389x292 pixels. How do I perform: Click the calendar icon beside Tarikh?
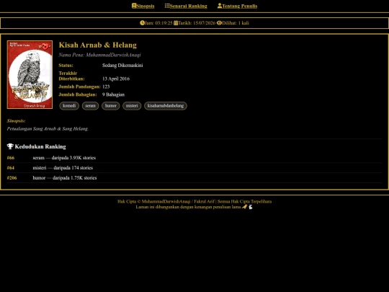[176, 23]
